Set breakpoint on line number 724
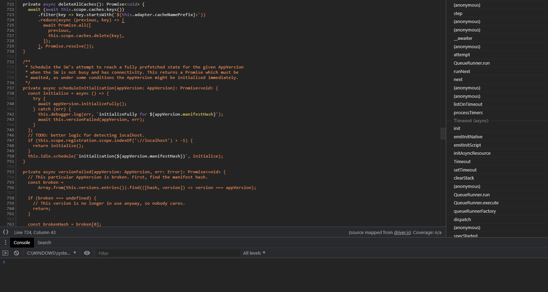 coord(10,20)
